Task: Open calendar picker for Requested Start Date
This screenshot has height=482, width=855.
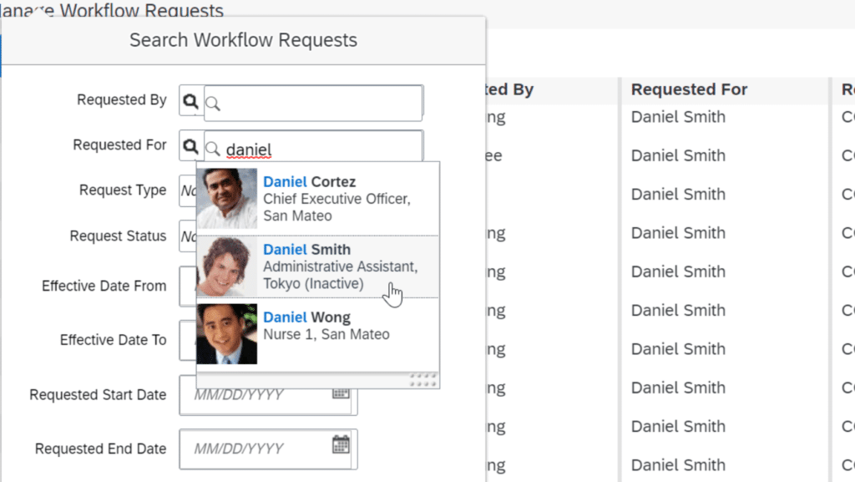Action: click(x=341, y=393)
